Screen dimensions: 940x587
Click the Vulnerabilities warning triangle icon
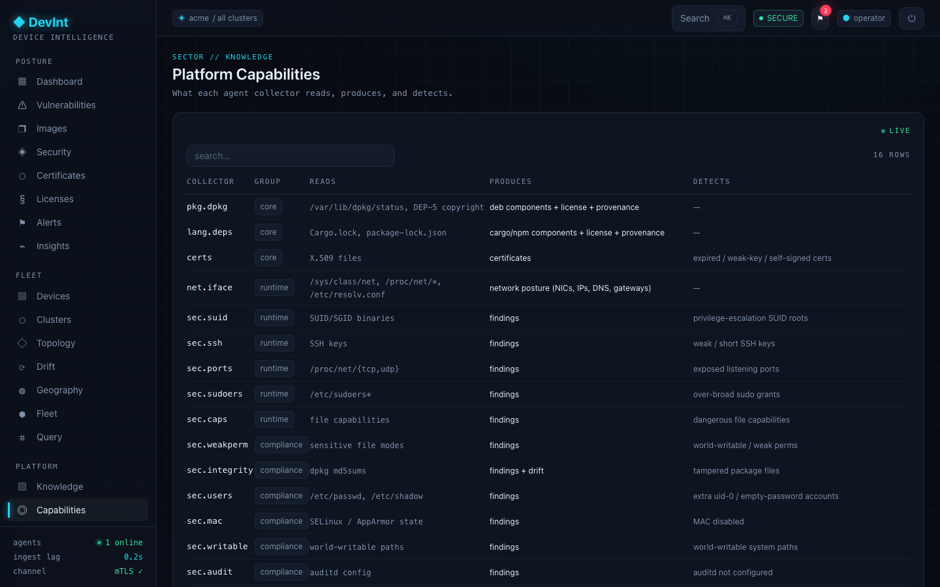[22, 105]
